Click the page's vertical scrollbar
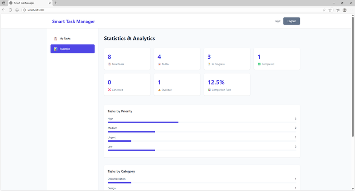355x191 pixels. point(353,89)
